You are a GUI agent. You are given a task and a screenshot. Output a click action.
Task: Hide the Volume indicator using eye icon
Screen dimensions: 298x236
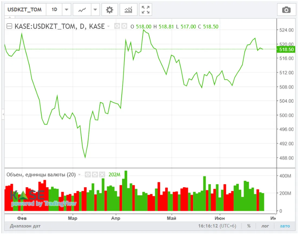(88, 175)
